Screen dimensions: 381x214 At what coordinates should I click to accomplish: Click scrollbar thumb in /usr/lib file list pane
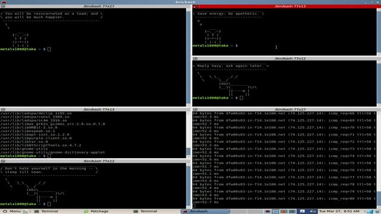[x=188, y=152]
